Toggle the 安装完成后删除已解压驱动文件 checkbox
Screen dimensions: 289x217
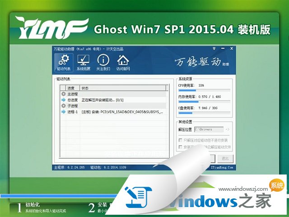pos(181,147)
